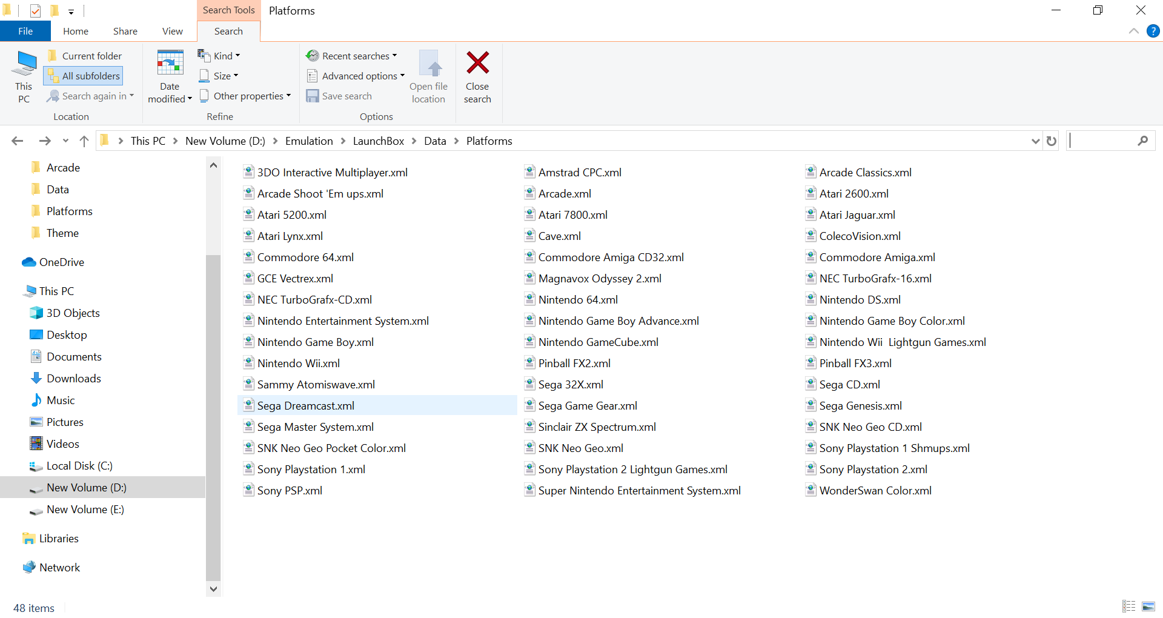The image size is (1163, 618).
Task: Open Recent searches dropdown
Action: (x=351, y=56)
